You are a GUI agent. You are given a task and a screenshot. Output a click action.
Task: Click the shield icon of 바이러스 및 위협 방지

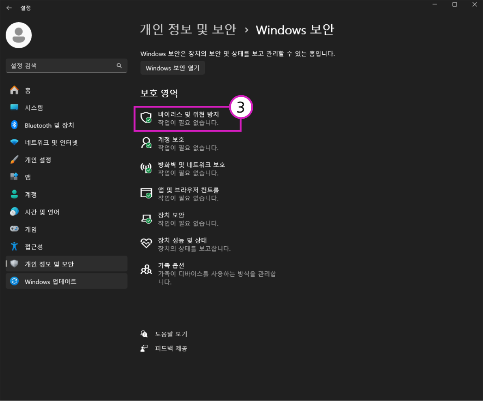(x=146, y=117)
